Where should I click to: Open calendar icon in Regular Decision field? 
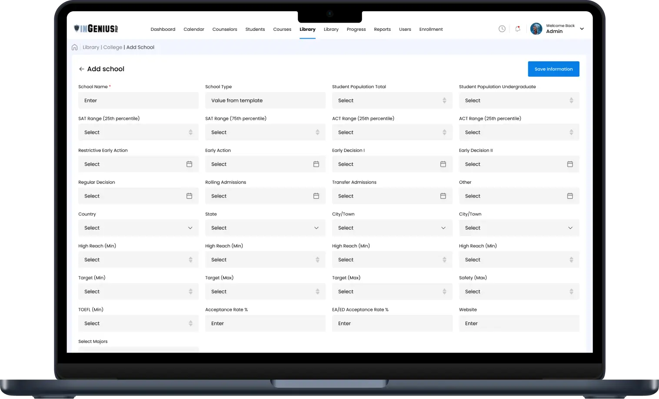(x=189, y=196)
